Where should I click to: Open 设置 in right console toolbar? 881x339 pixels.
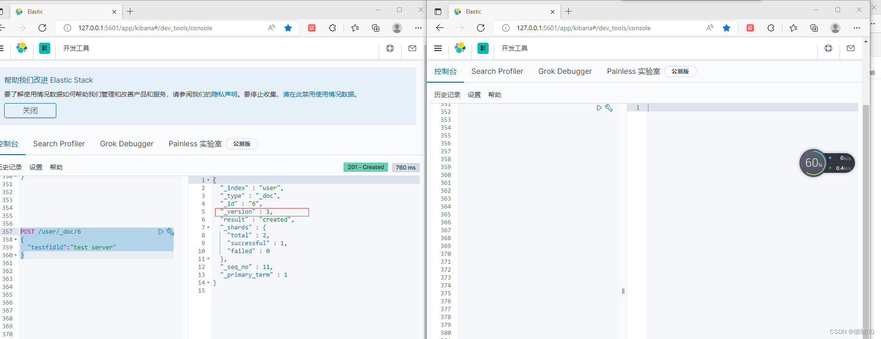click(x=474, y=95)
